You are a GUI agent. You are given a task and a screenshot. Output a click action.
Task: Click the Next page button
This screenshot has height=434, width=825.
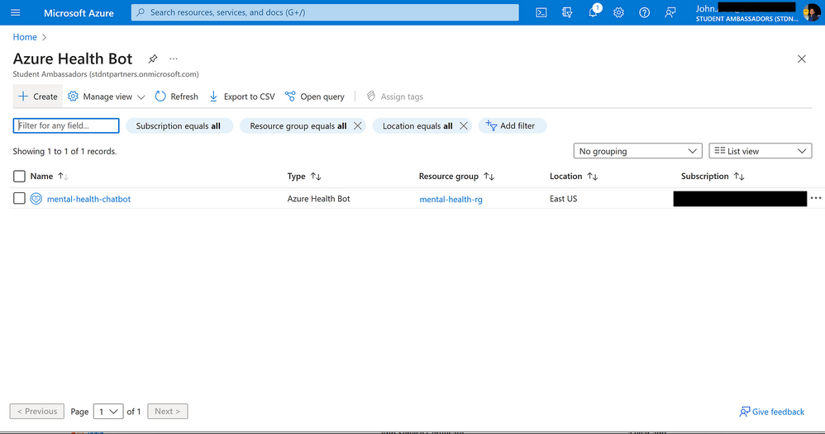coord(168,412)
